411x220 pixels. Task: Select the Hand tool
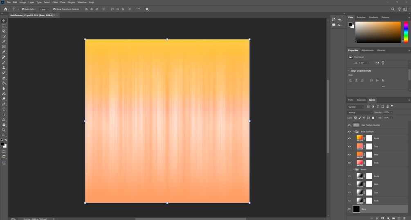[x=4, y=125]
